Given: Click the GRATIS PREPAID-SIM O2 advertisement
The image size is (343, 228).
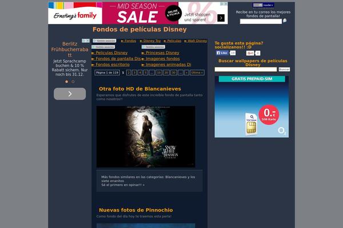Looking at the screenshot, I should (x=252, y=107).
